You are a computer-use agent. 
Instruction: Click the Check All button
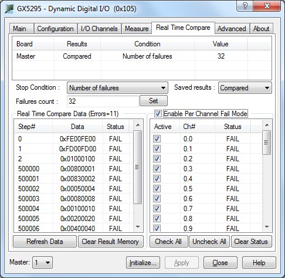tap(168, 242)
